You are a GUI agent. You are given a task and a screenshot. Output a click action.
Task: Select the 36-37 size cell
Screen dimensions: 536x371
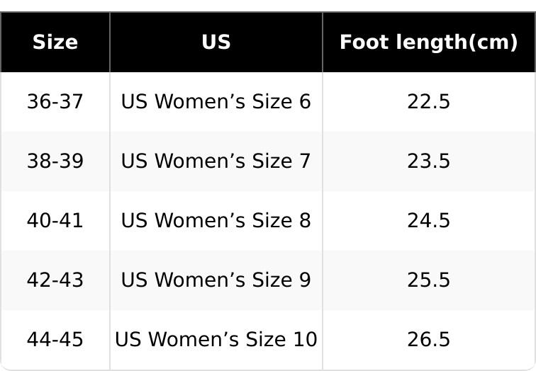pyautogui.click(x=55, y=102)
